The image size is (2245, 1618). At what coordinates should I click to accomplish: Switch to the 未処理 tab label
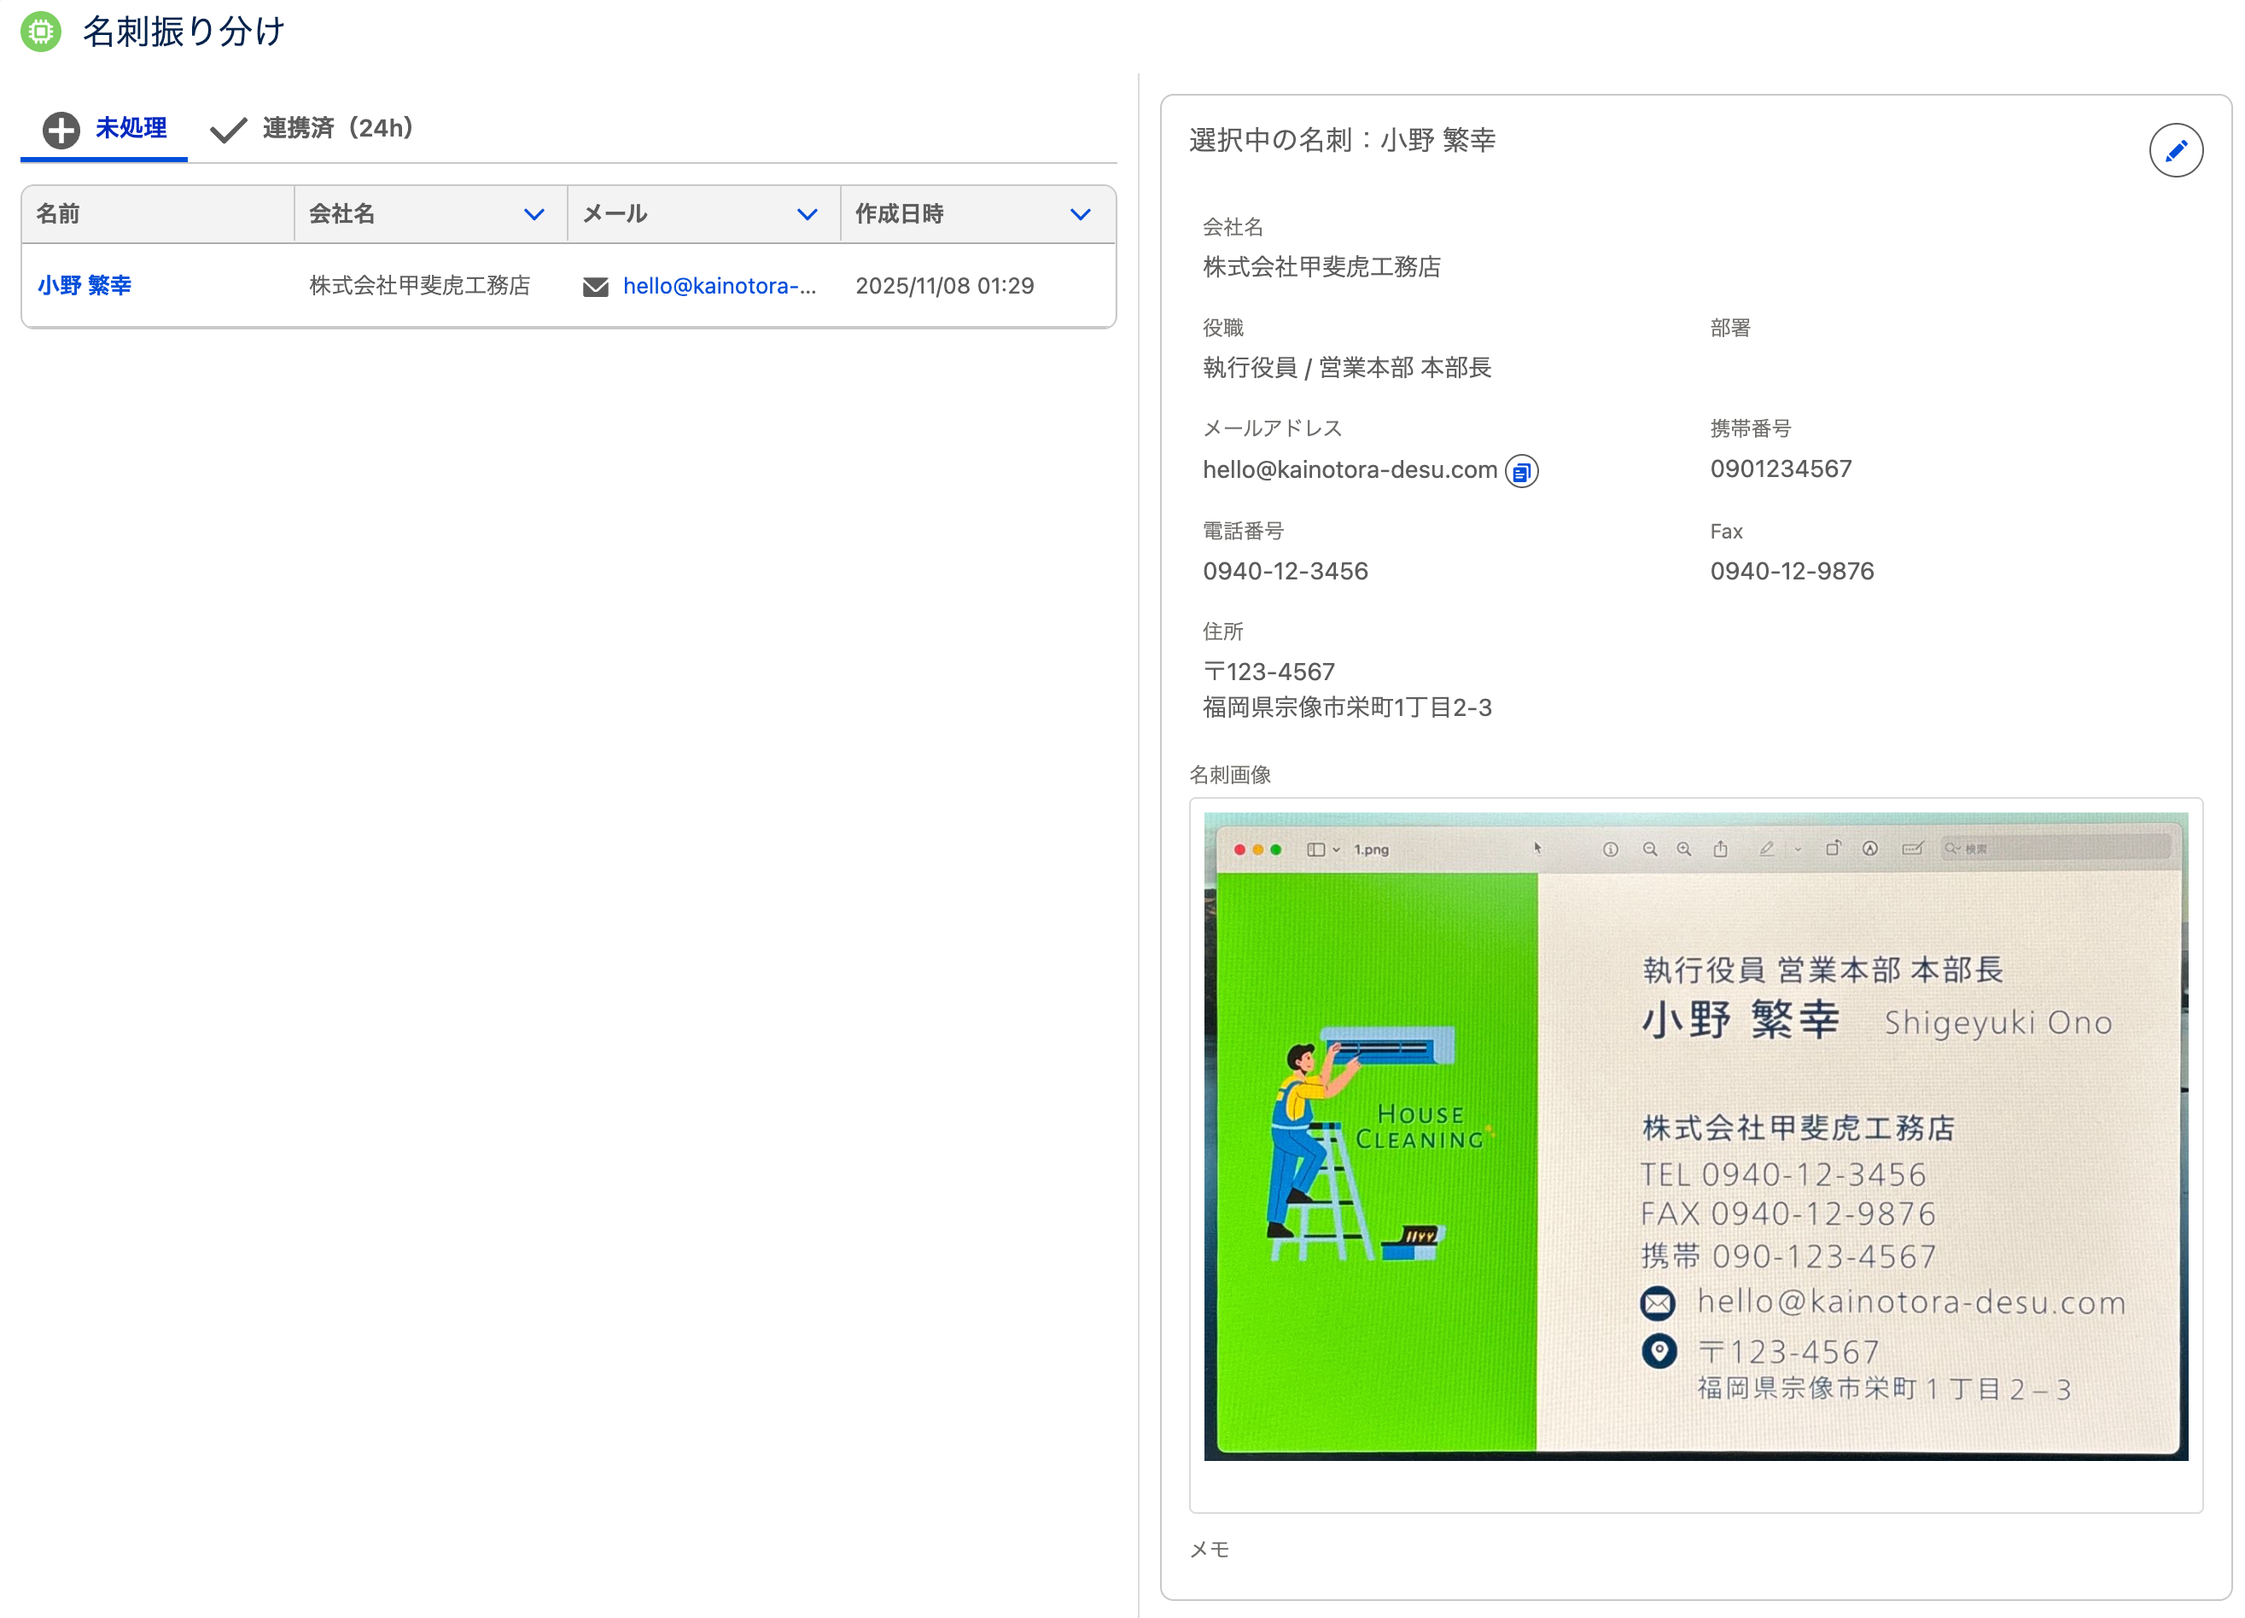131,129
